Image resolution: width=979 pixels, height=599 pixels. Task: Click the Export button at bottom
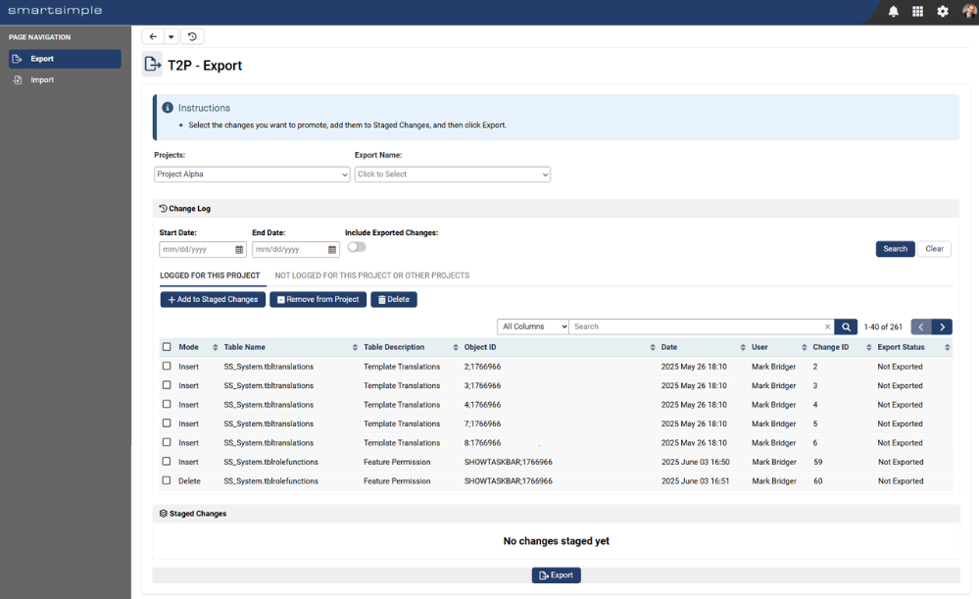557,575
